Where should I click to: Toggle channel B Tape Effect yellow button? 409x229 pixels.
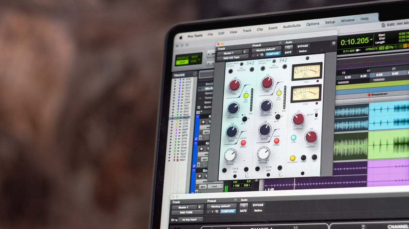(x=279, y=93)
